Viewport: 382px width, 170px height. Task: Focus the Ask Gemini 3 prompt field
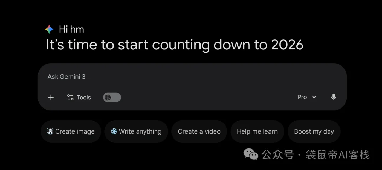192,77
